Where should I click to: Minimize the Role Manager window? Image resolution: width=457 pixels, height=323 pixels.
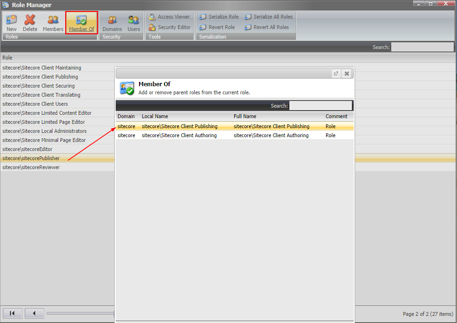click(x=418, y=3)
